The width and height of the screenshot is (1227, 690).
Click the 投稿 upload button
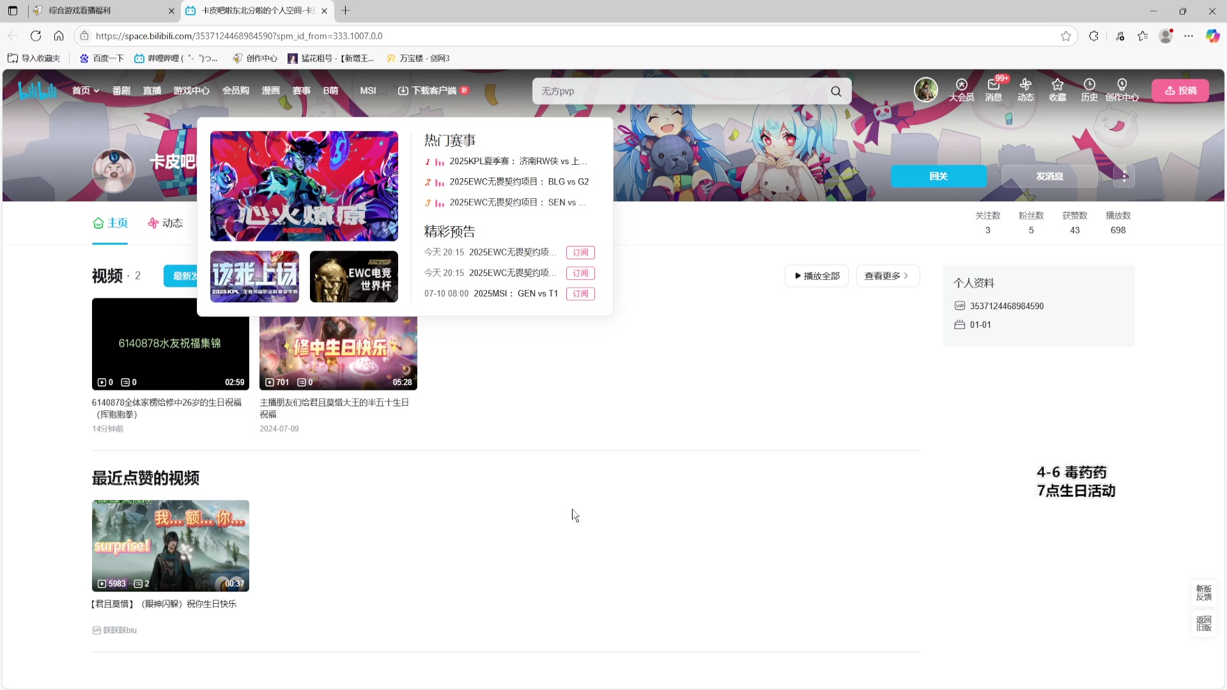point(1180,91)
